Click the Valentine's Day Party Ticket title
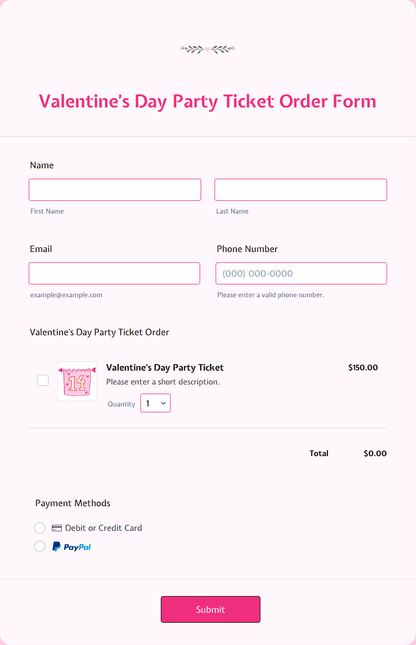The height and width of the screenshot is (645, 416). pyautogui.click(x=165, y=367)
